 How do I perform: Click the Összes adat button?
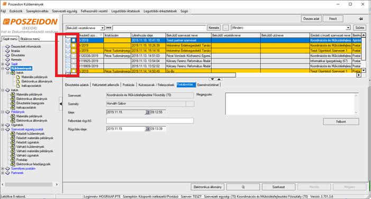[311, 18]
